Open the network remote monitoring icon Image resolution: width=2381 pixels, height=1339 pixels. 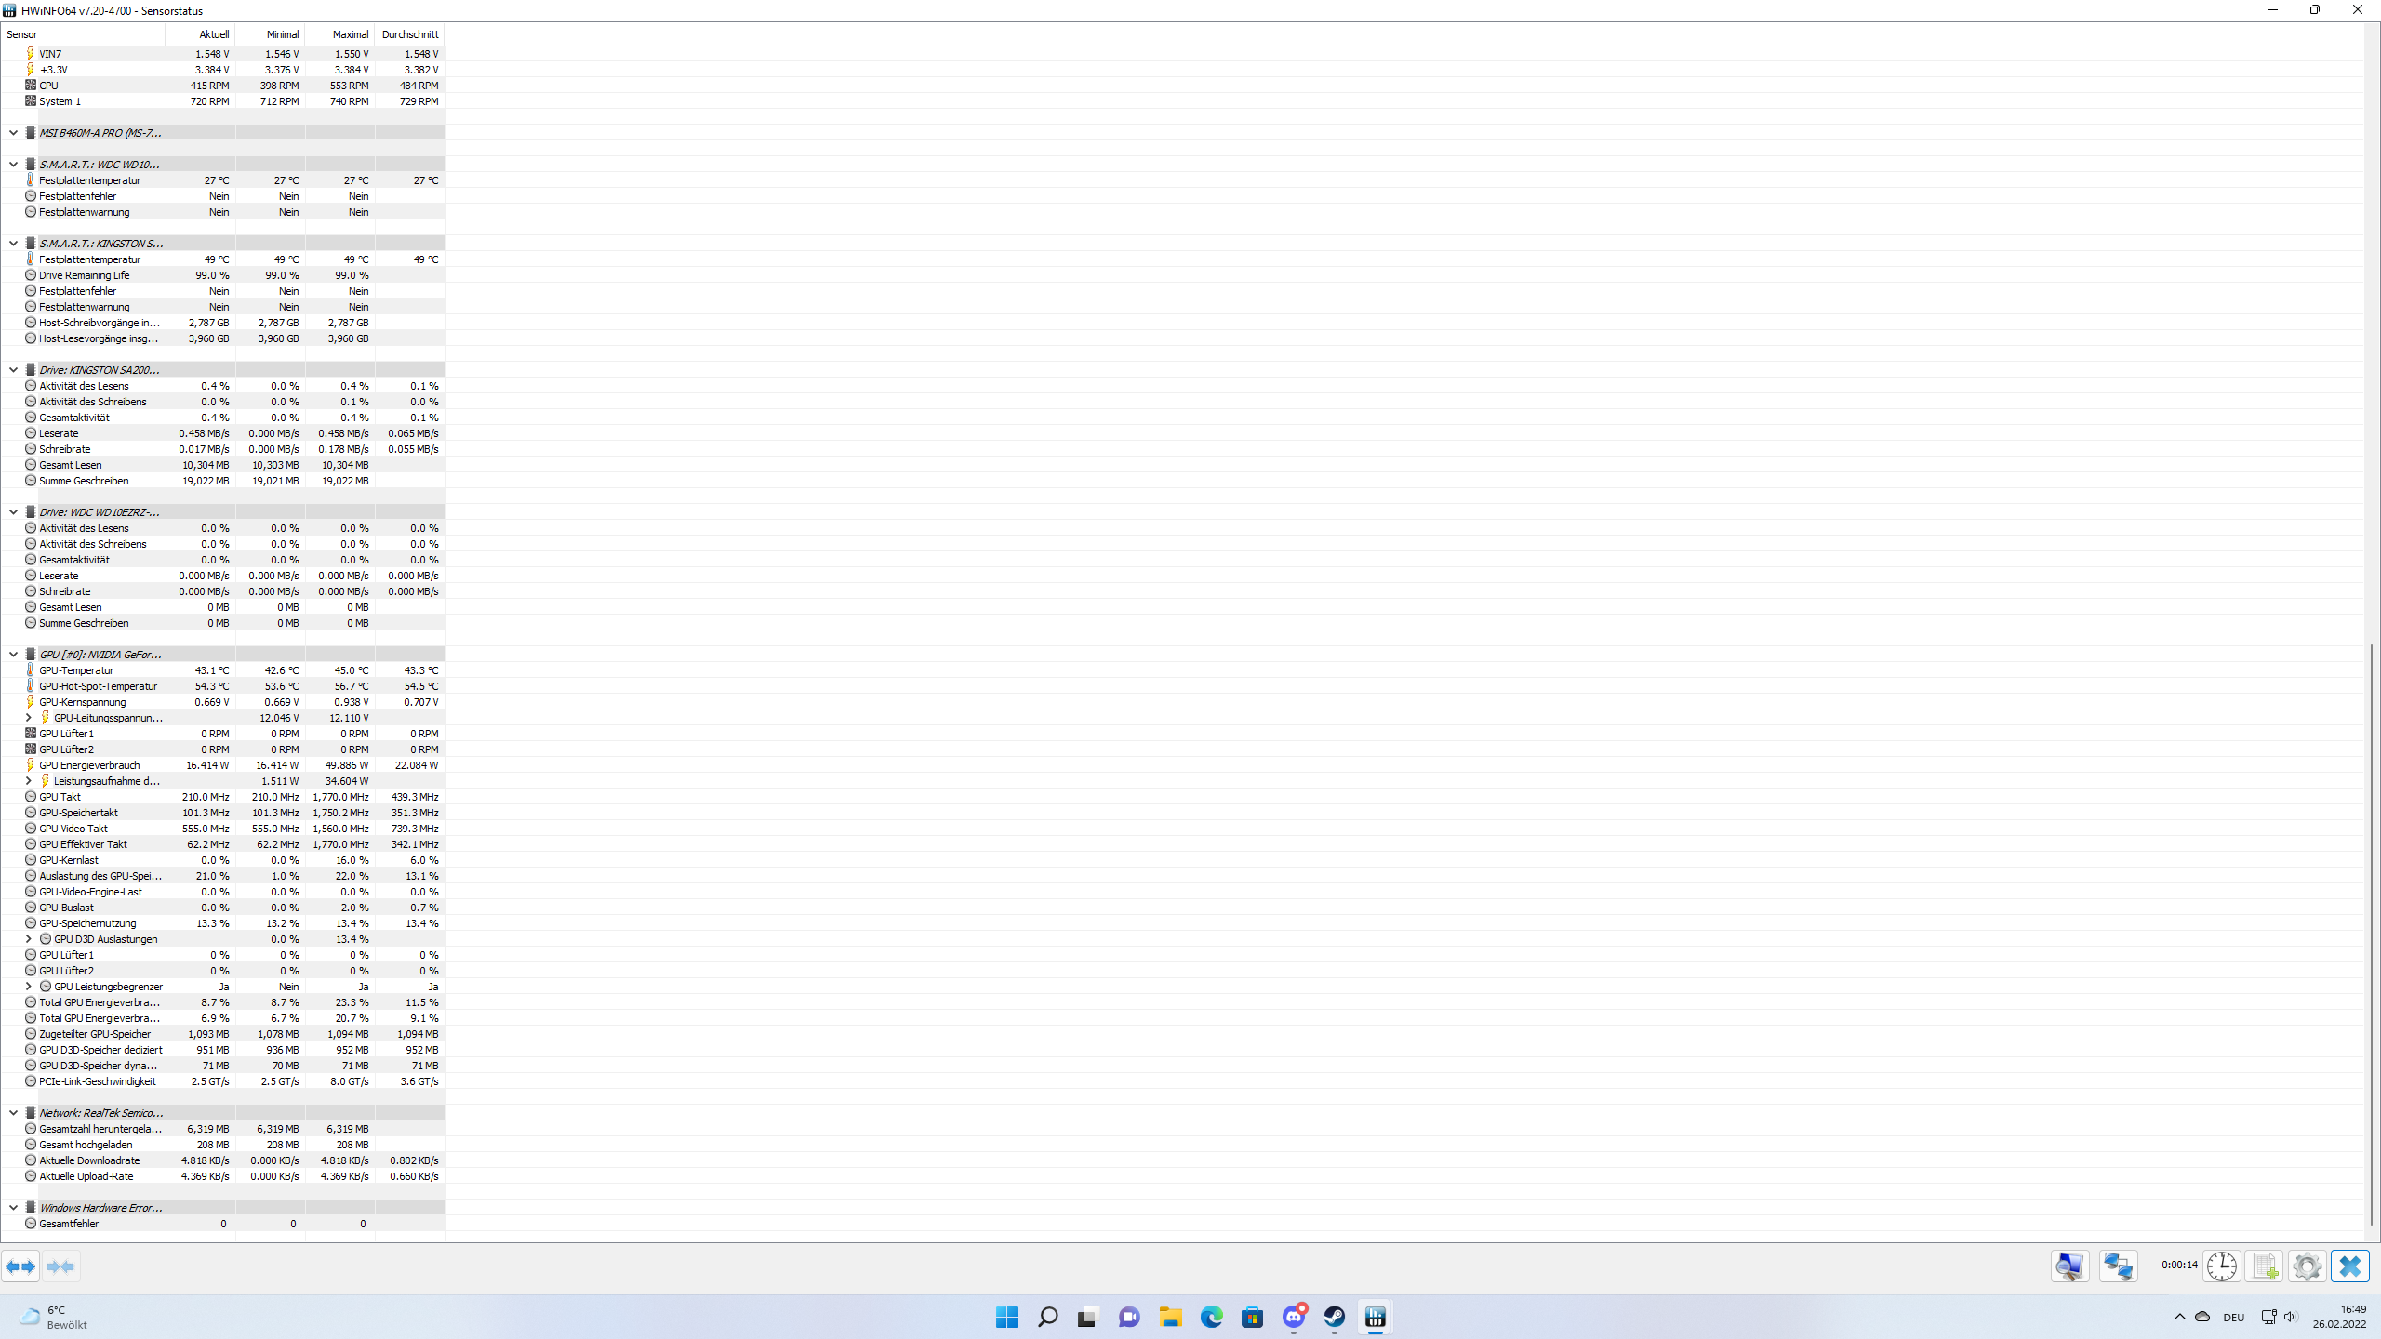click(2118, 1266)
